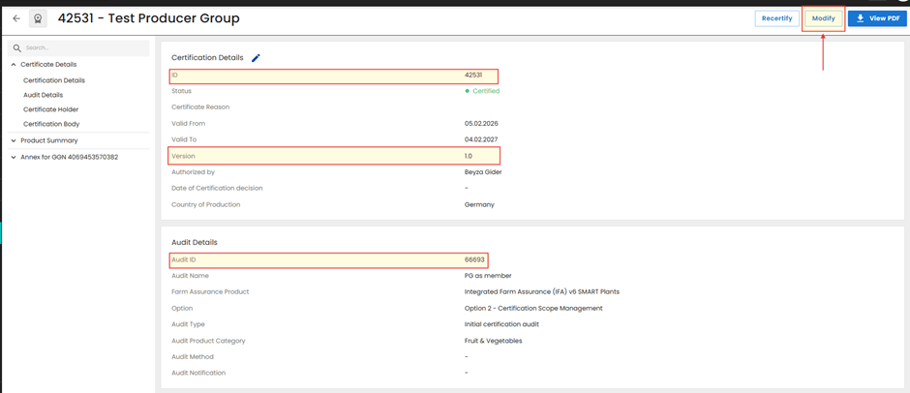This screenshot has width=910, height=393.
Task: Collapse the Certificate Details tree section
Action: 14,65
